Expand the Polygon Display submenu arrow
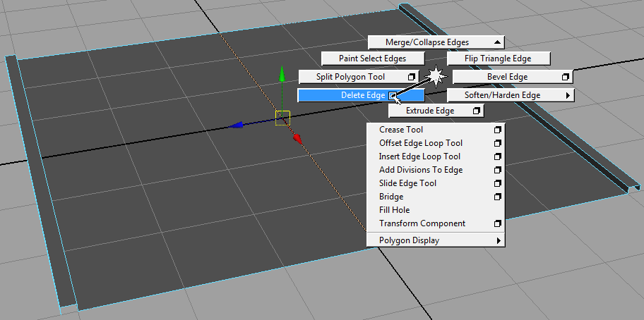The width and height of the screenshot is (644, 320). click(499, 241)
